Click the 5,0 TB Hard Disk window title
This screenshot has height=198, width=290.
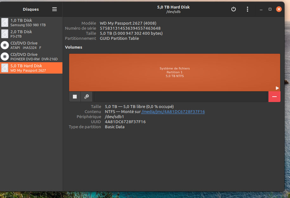(x=173, y=7)
